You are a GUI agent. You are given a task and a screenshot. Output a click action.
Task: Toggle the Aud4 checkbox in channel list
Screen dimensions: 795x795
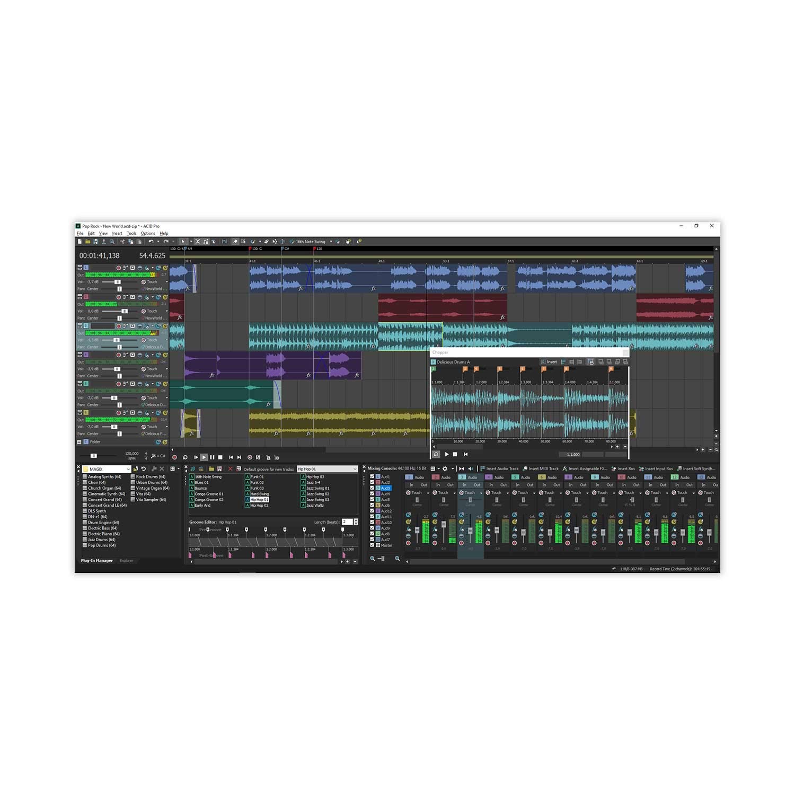(x=372, y=493)
